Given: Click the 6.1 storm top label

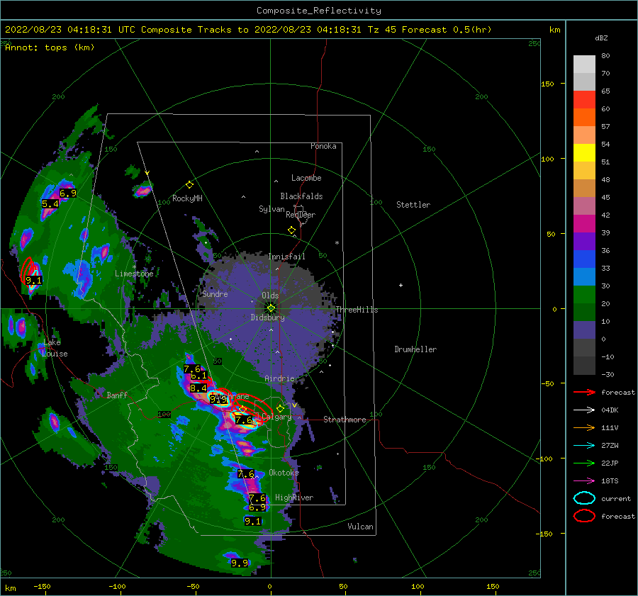Looking at the screenshot, I should (199, 376).
